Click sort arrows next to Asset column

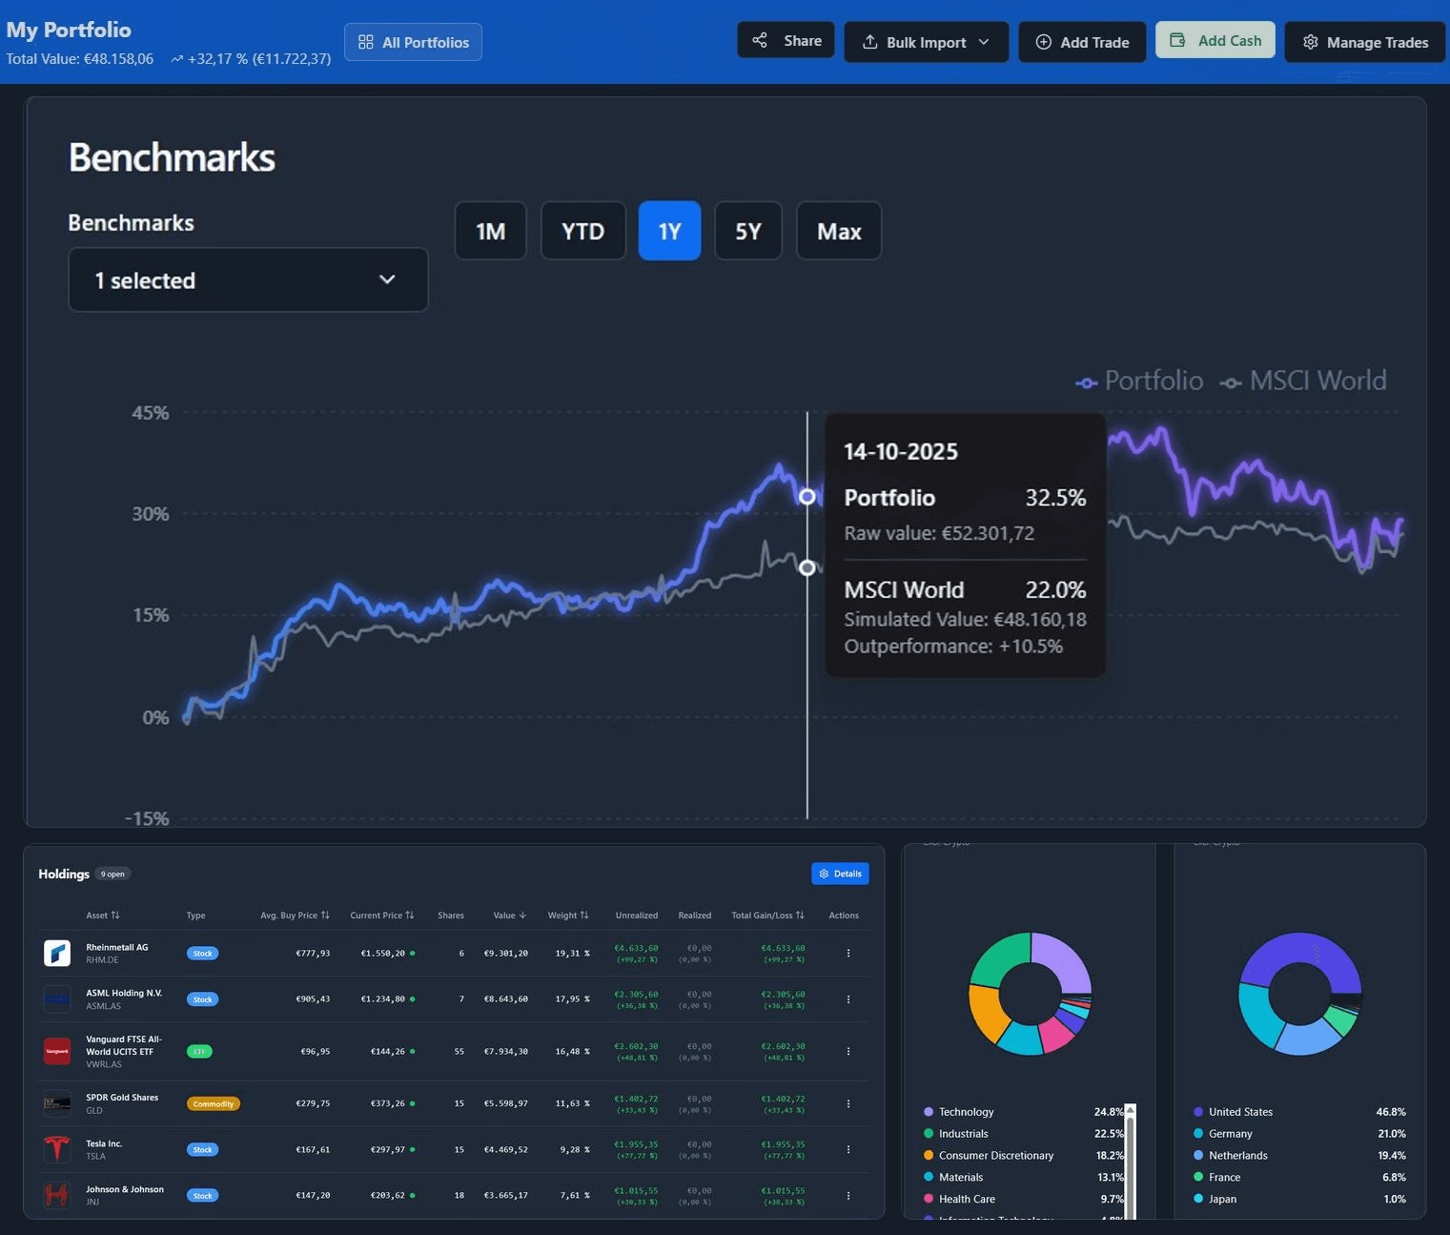coord(115,915)
